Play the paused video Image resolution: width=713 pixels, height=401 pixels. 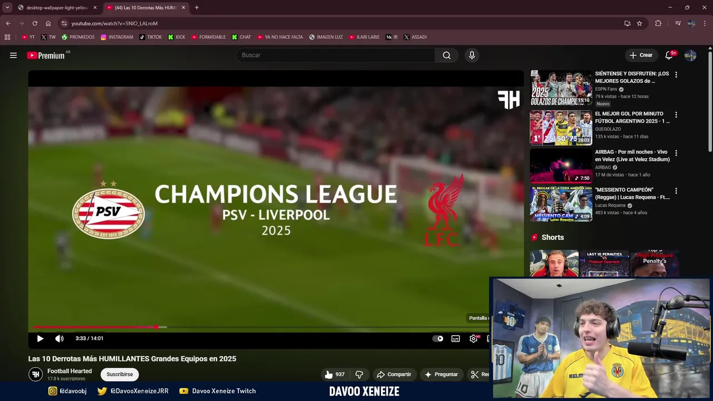click(40, 339)
